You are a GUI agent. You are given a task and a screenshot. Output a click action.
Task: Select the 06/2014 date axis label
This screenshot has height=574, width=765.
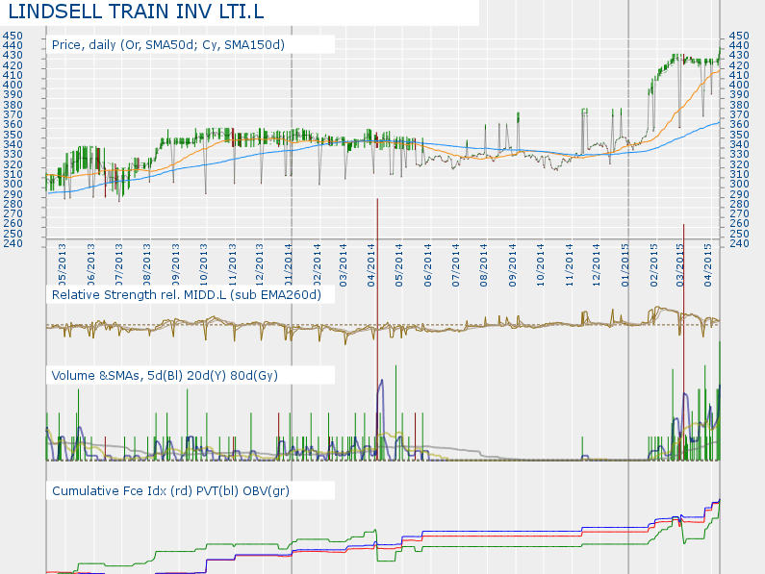428,264
